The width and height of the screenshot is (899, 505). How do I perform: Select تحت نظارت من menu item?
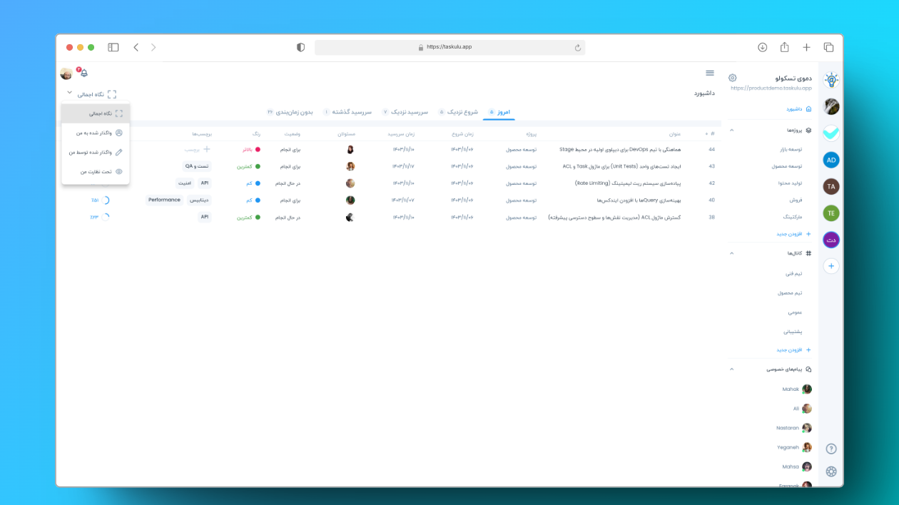point(96,171)
